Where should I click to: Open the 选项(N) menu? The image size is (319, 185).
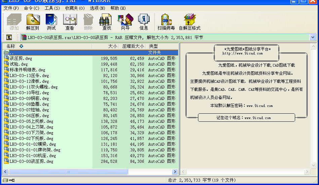[97, 8]
